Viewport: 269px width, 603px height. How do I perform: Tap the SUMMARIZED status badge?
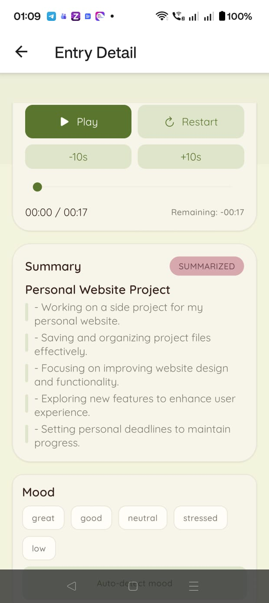point(207,266)
